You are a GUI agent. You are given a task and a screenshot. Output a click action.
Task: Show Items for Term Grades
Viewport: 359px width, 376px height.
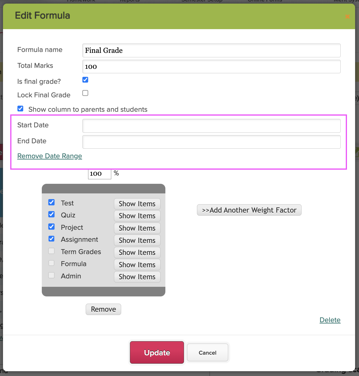pyautogui.click(x=137, y=253)
